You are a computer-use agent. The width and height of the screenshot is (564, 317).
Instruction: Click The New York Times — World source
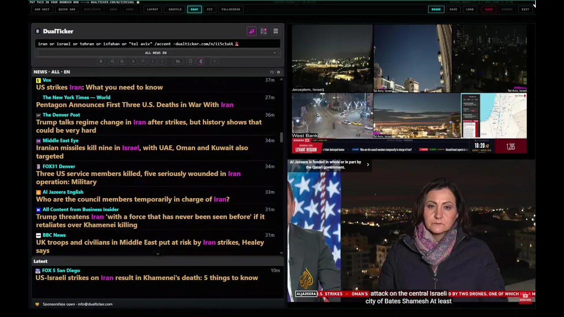point(77,98)
